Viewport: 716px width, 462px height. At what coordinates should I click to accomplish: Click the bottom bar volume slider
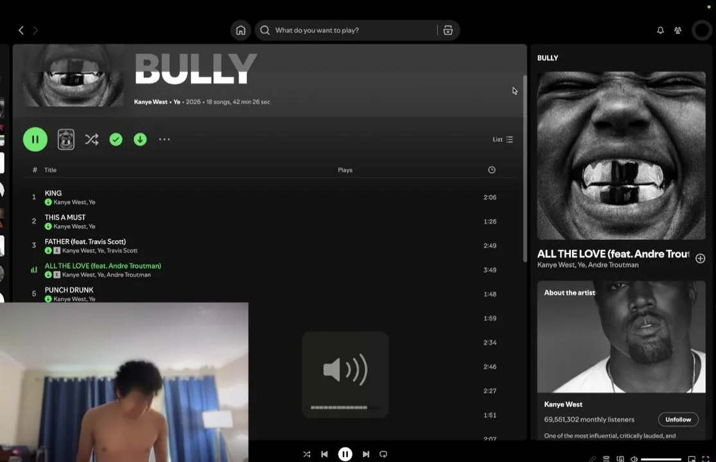point(661,459)
